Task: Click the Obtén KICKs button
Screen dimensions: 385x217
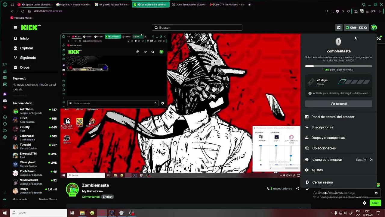Action: (x=356, y=27)
